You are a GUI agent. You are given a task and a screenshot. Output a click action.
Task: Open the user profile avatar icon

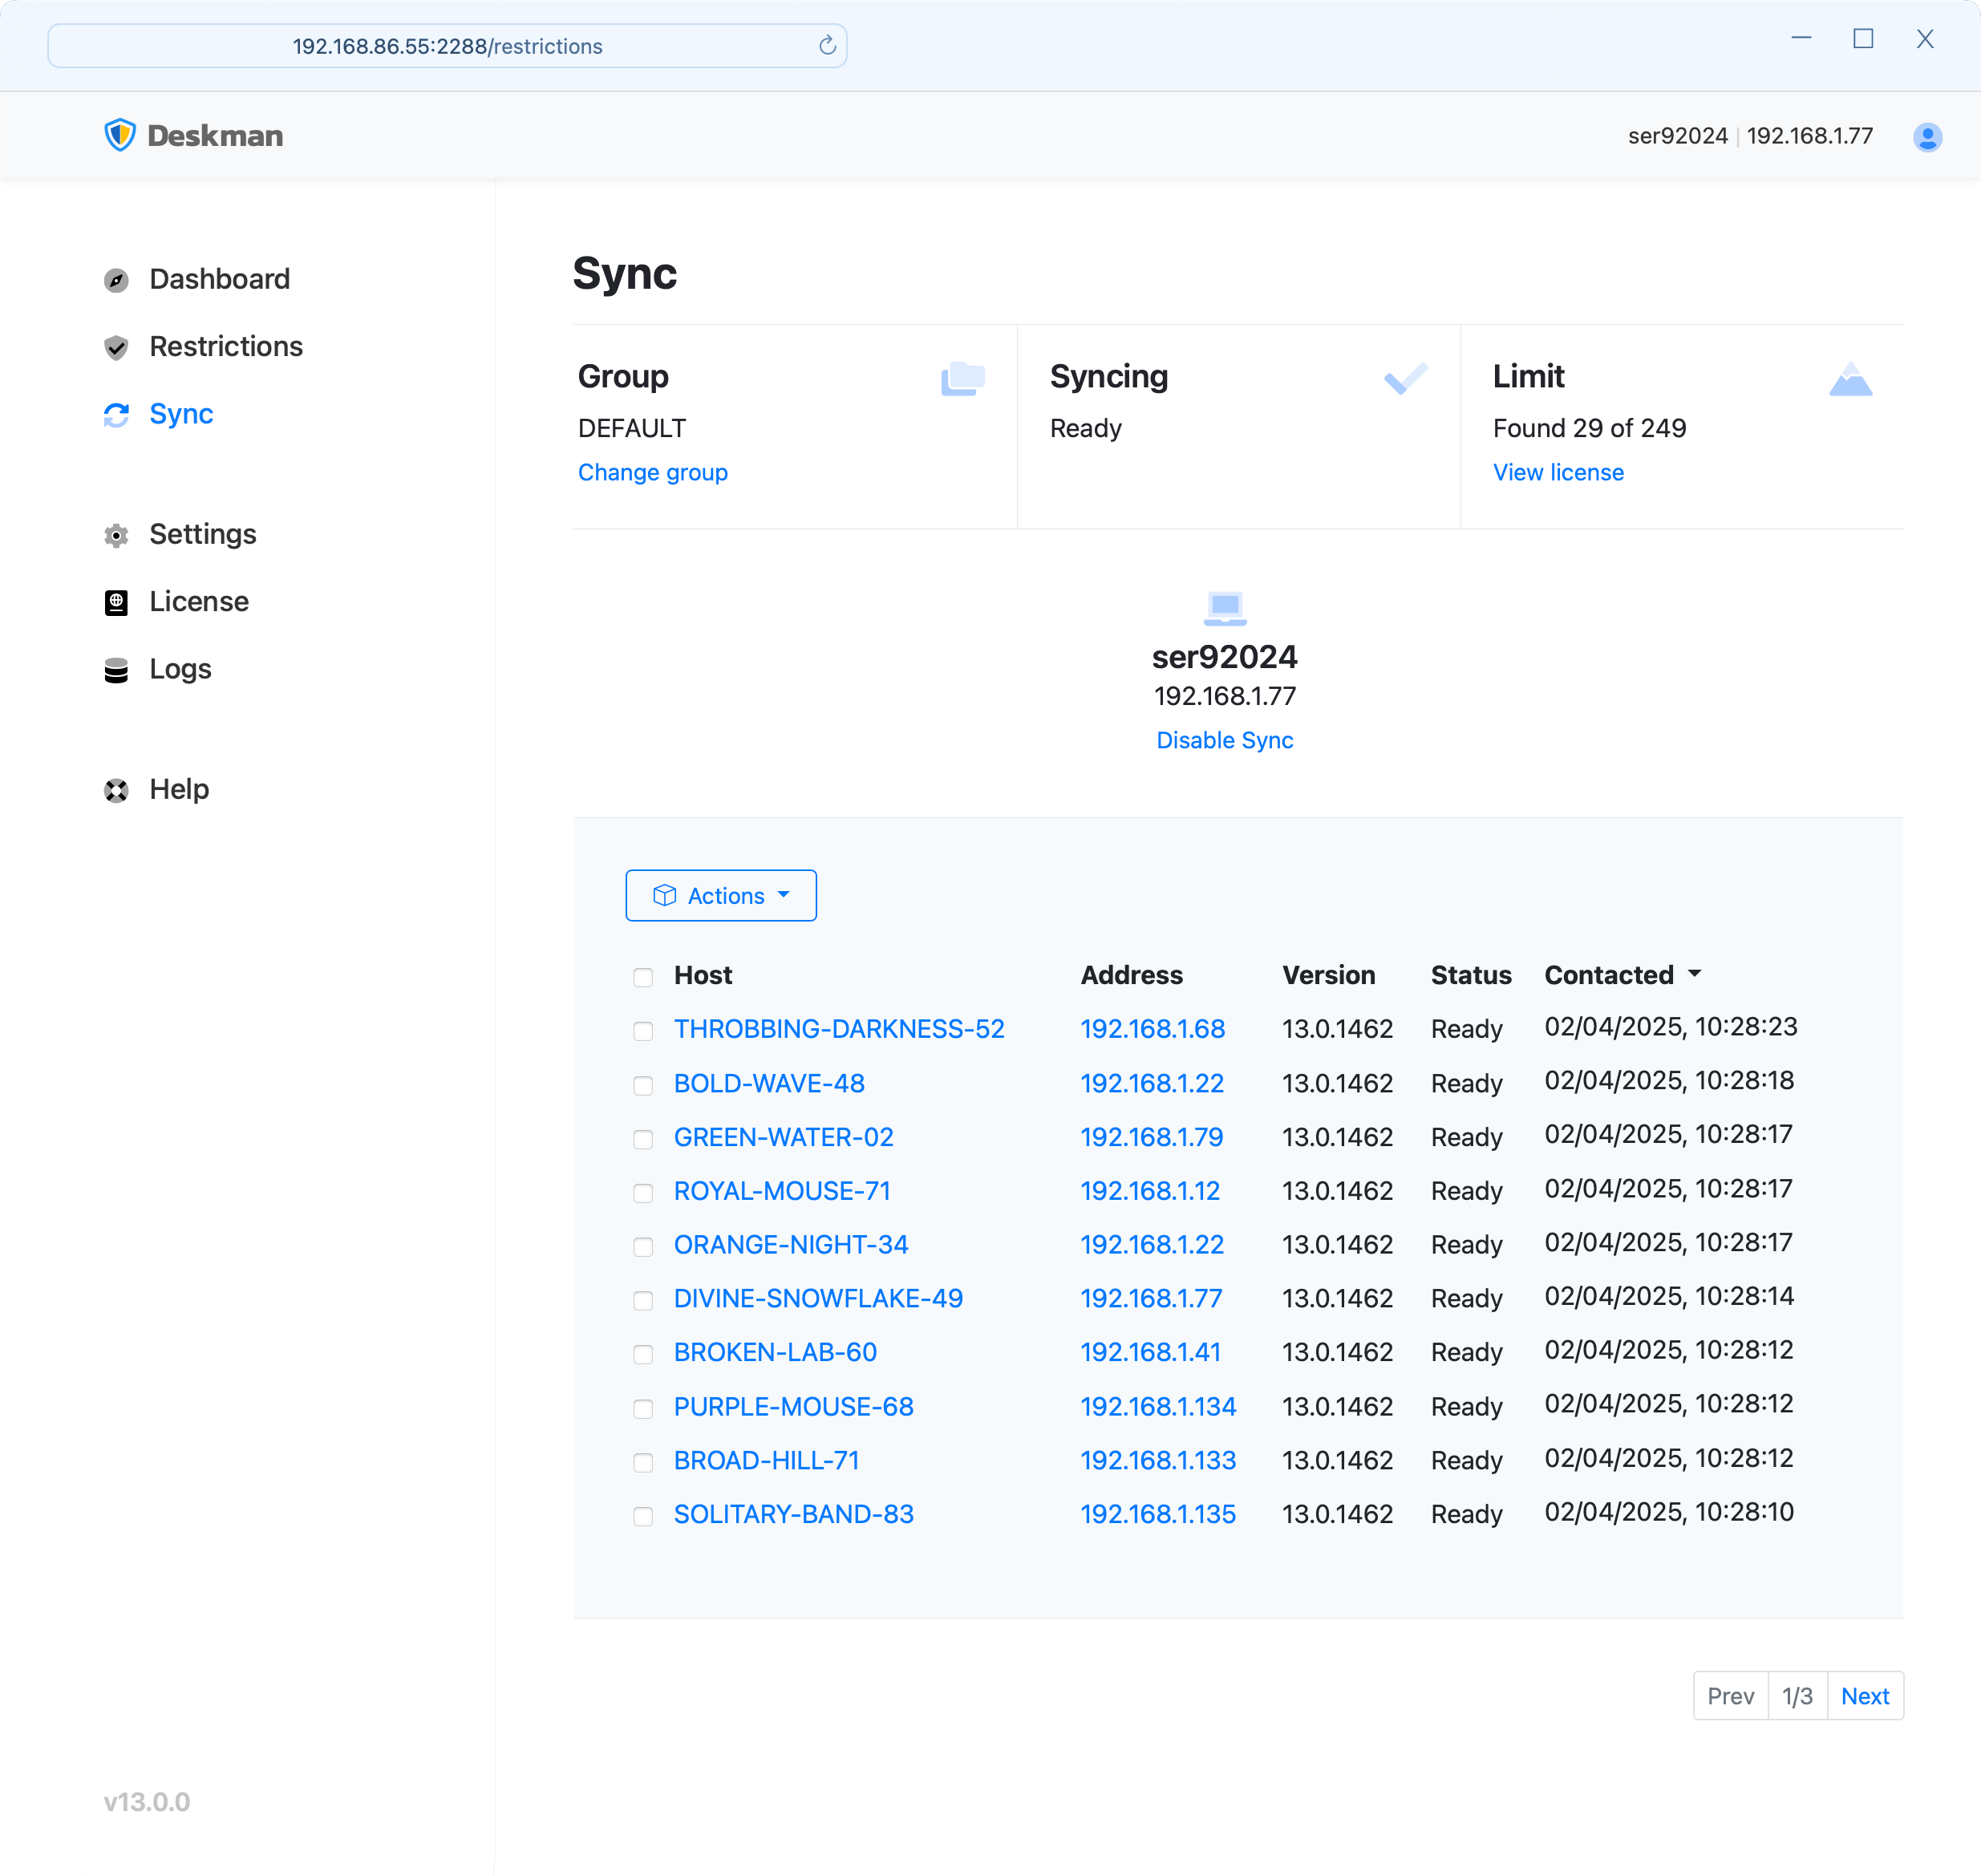tap(1927, 137)
